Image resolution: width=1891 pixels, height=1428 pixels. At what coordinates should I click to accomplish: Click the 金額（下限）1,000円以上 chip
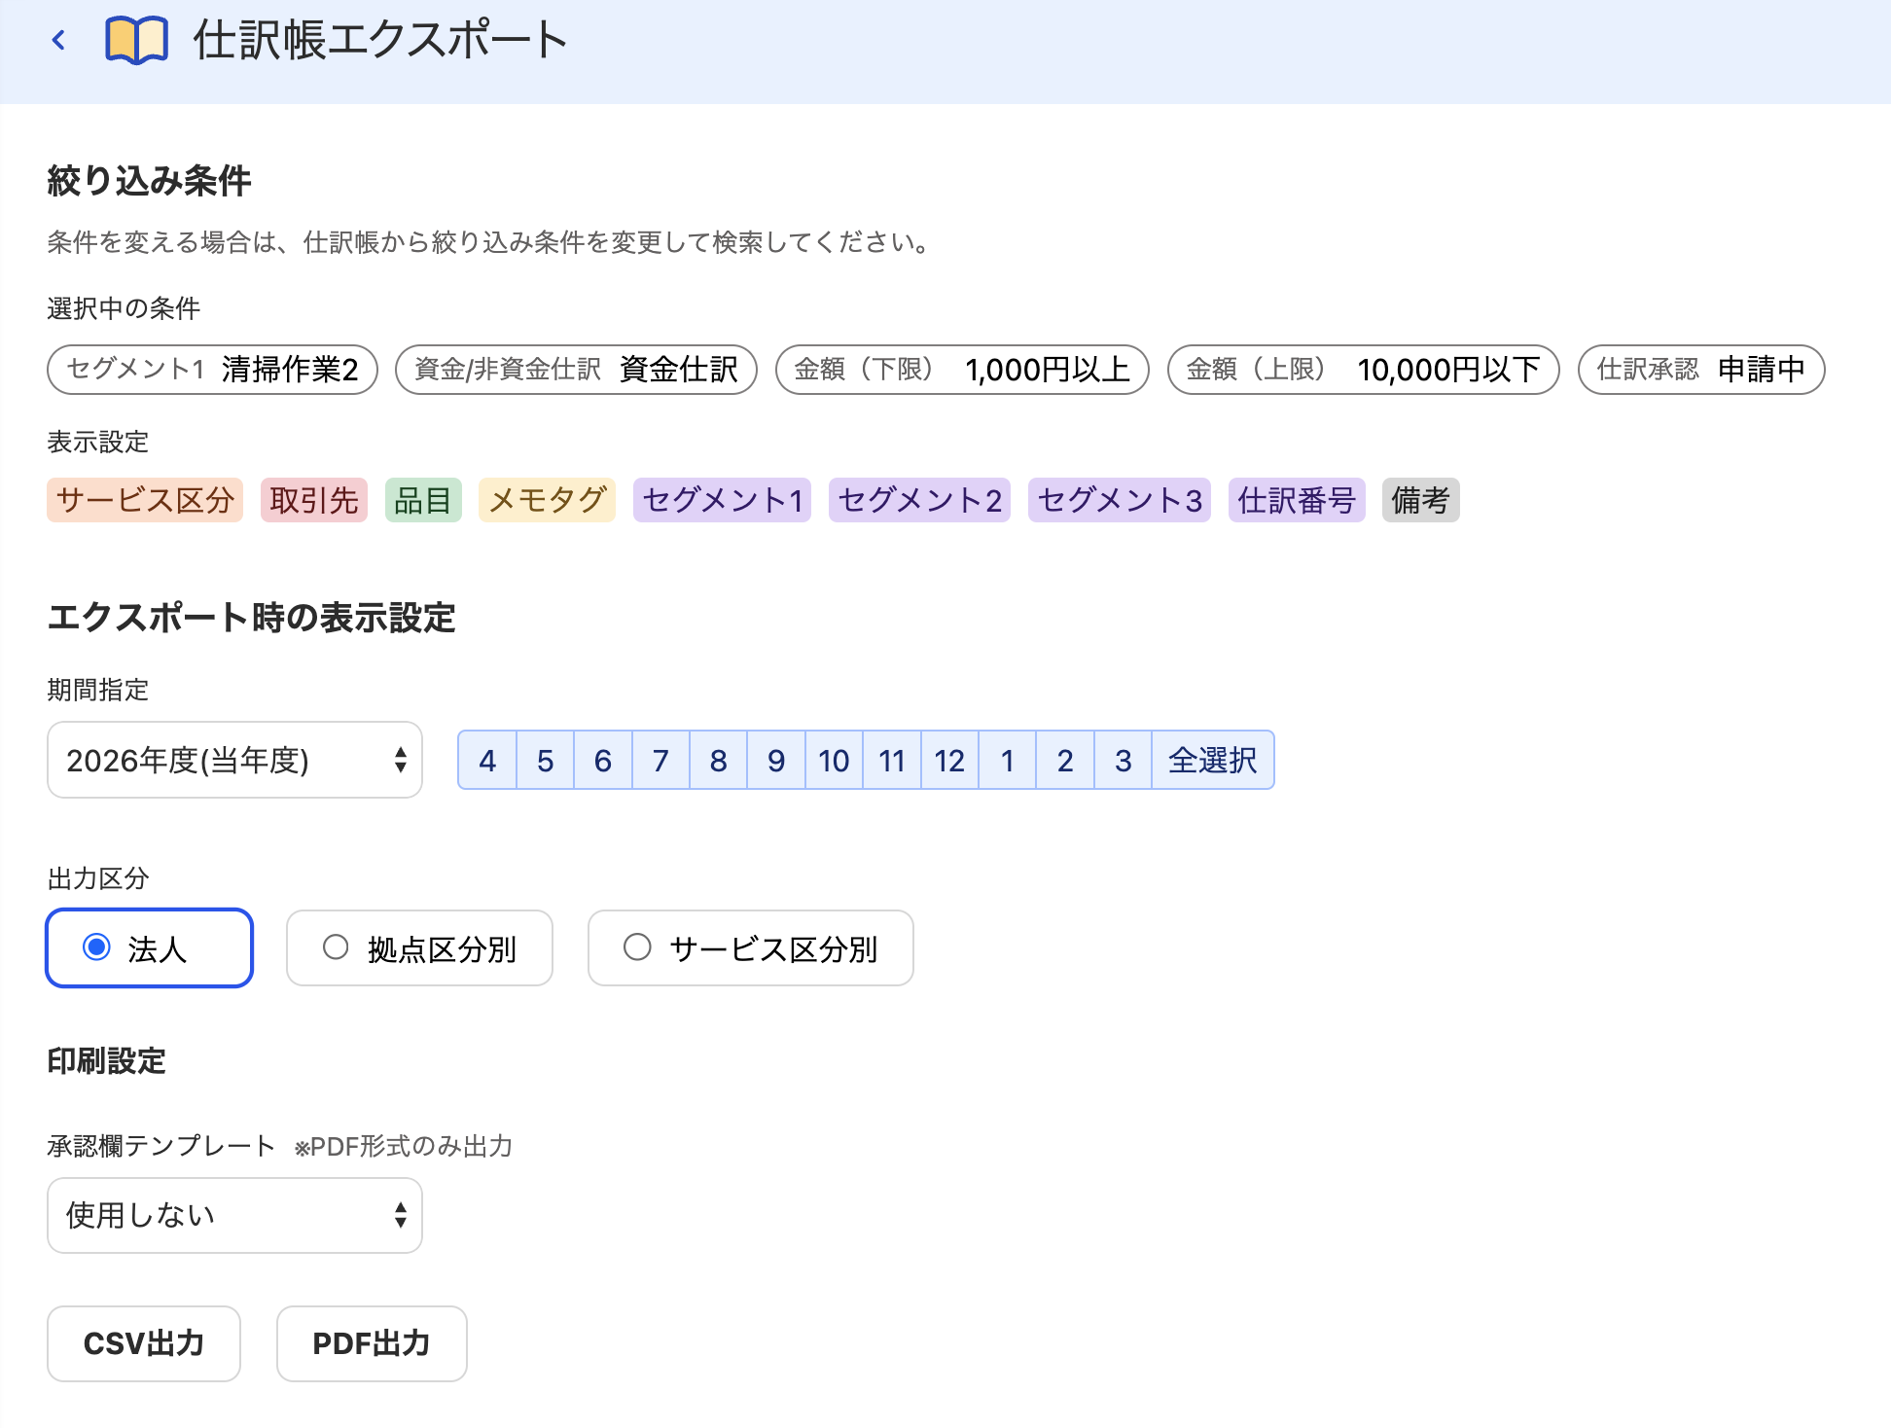tap(962, 370)
